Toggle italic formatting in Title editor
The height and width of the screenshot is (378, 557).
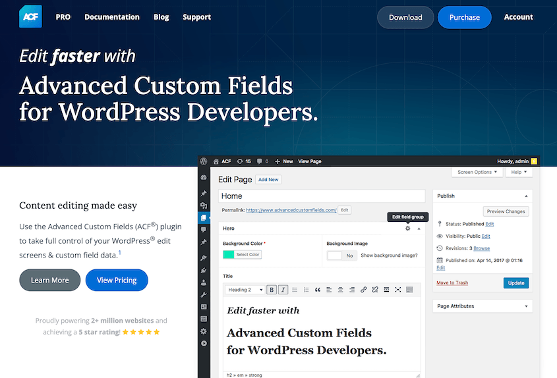pos(283,290)
